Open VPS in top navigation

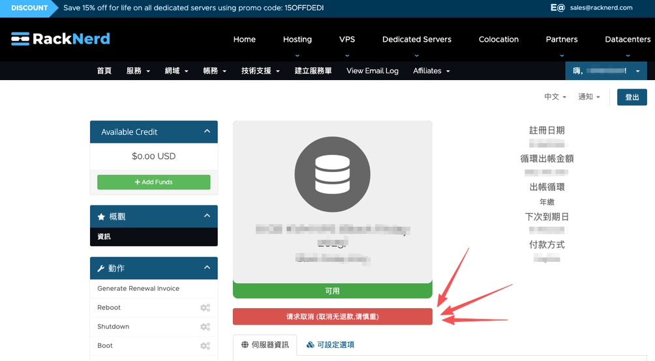346,39
